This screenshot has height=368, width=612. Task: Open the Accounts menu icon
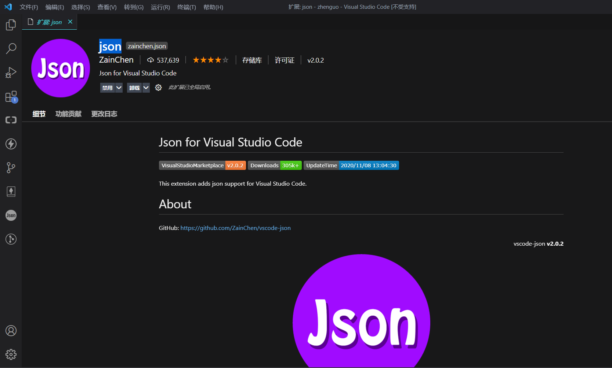[x=11, y=331]
